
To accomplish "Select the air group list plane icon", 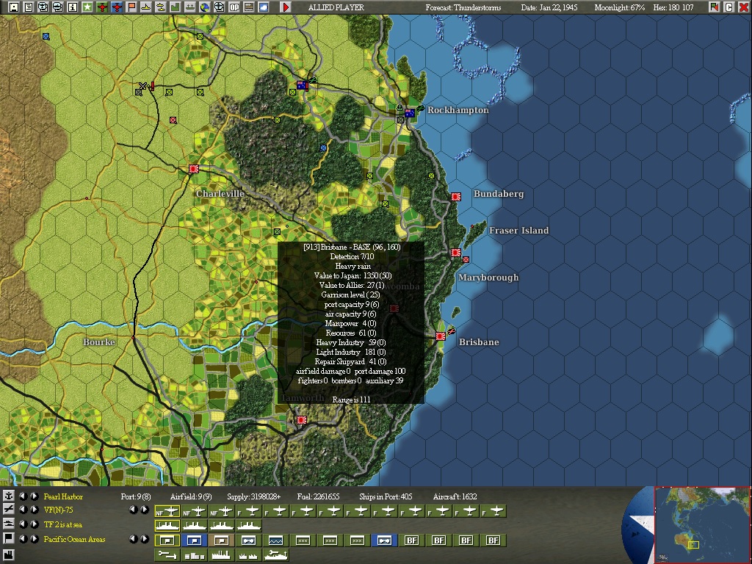I will (9, 510).
